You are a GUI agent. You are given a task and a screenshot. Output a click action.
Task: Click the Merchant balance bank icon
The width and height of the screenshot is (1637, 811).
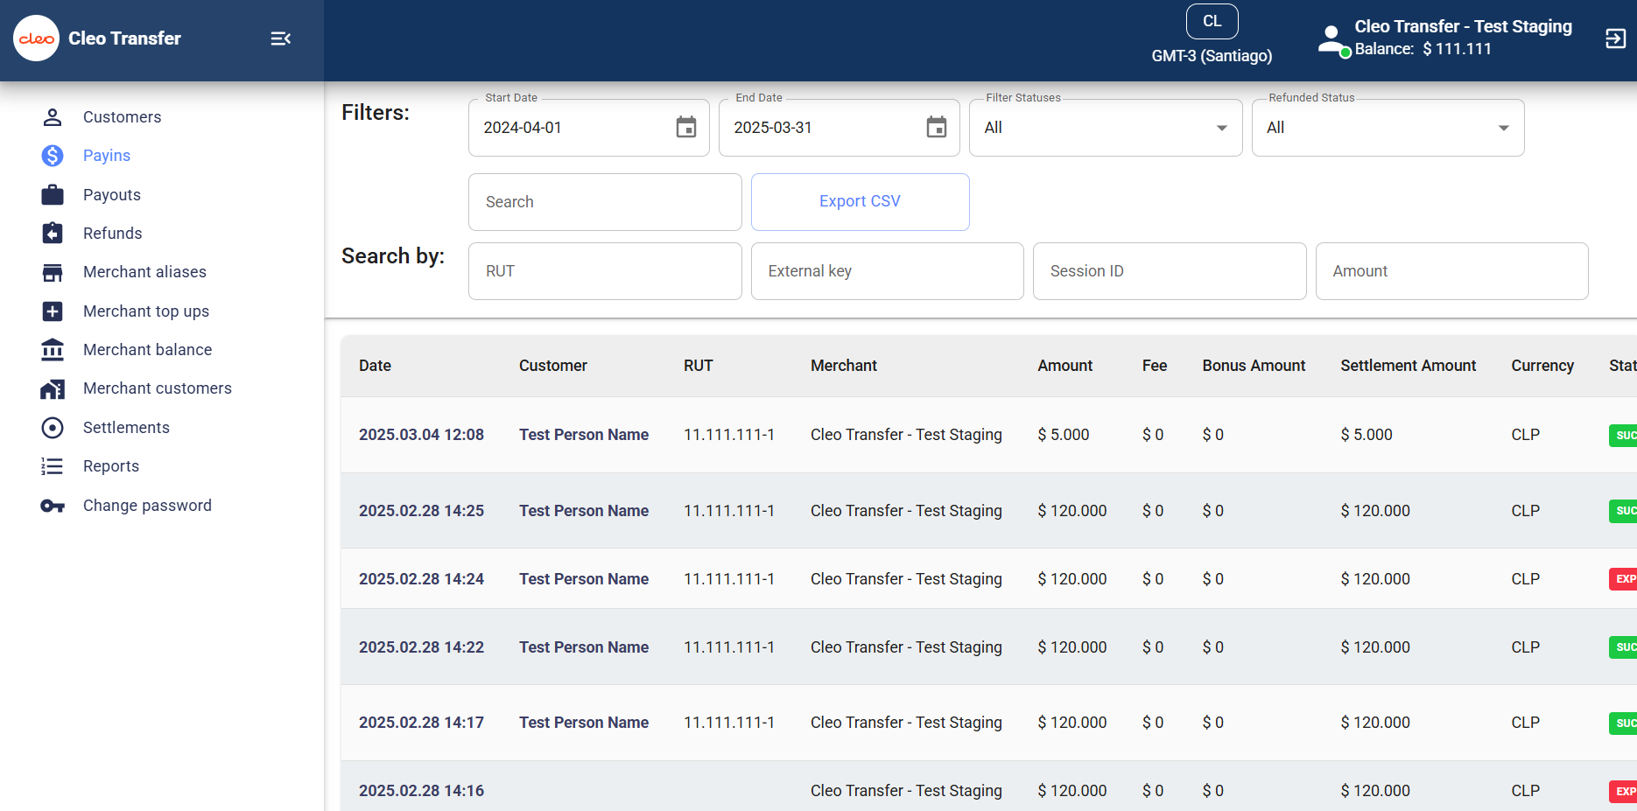[x=53, y=350]
